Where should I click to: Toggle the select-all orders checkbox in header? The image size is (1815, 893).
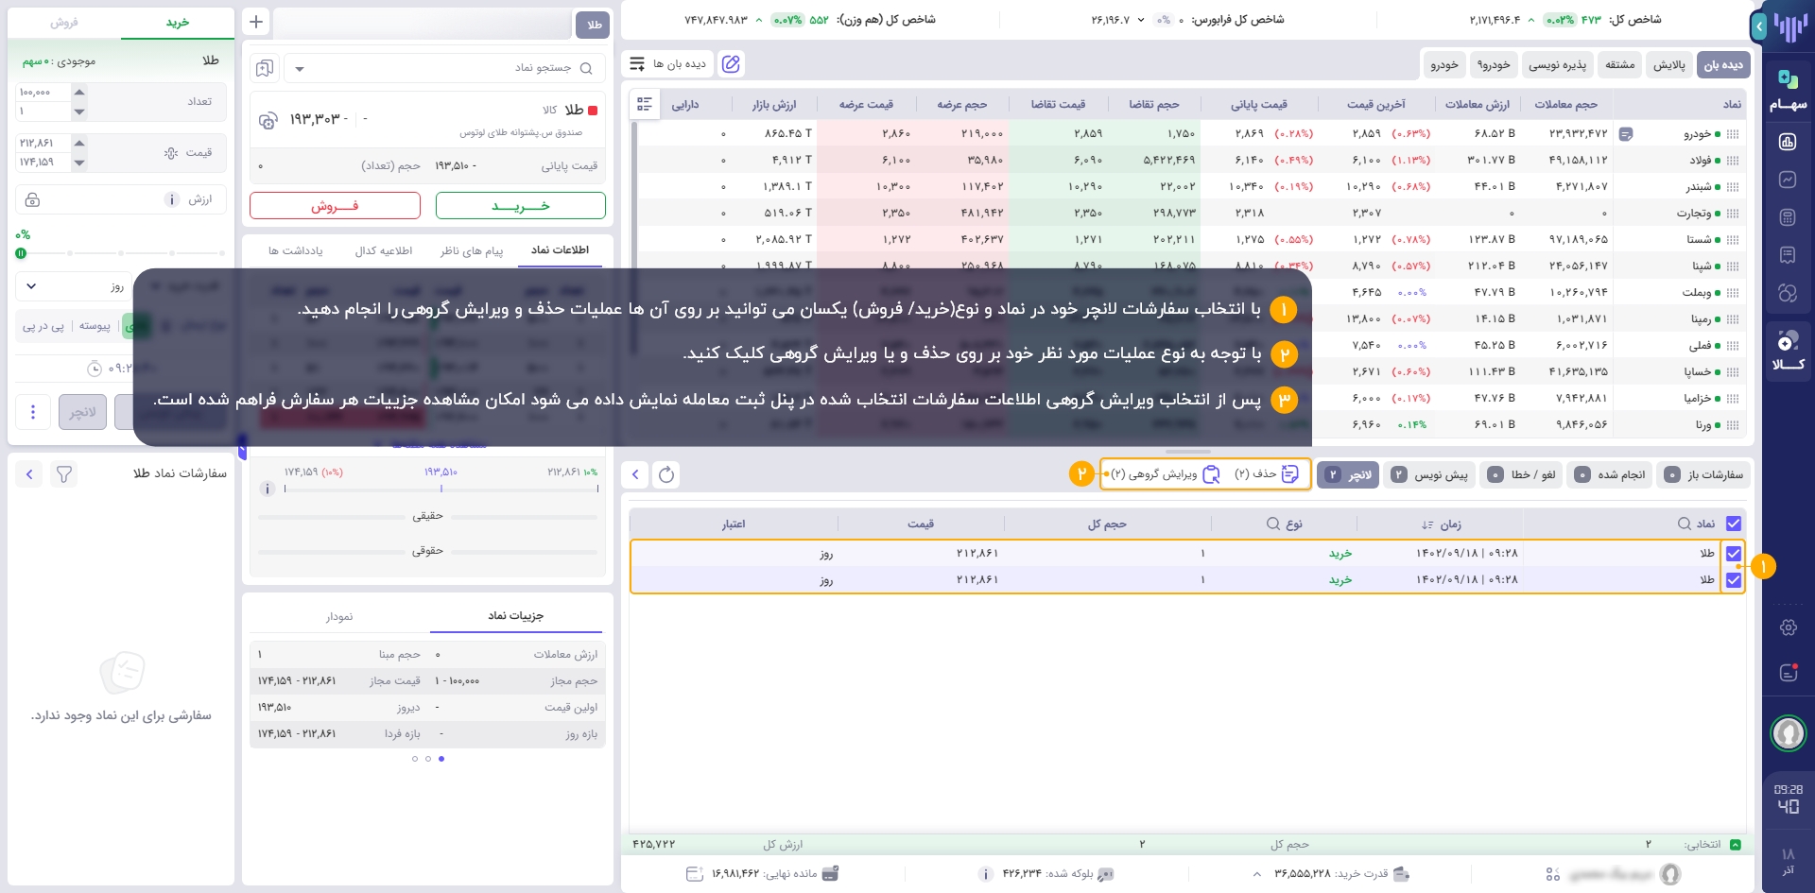1733,524
